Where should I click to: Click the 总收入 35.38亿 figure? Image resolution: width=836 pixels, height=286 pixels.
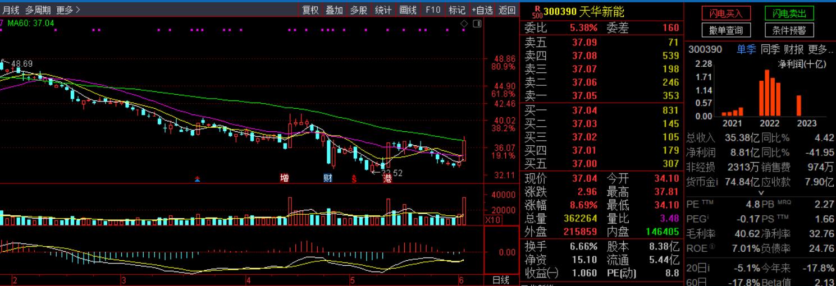(742, 138)
